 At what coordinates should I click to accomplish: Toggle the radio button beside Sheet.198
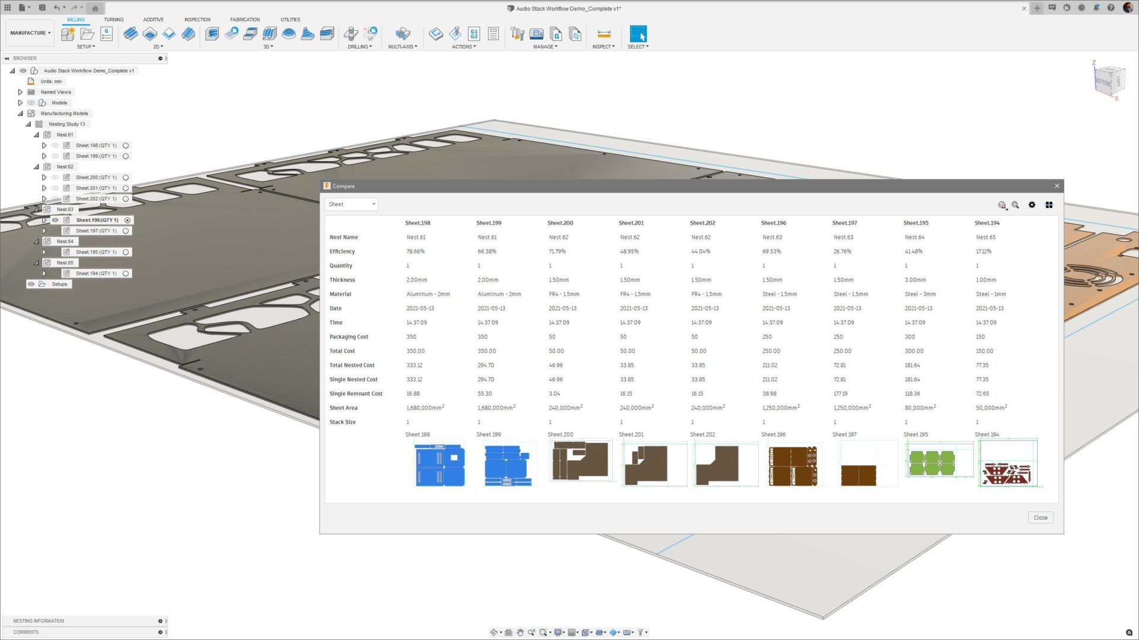tap(126, 145)
